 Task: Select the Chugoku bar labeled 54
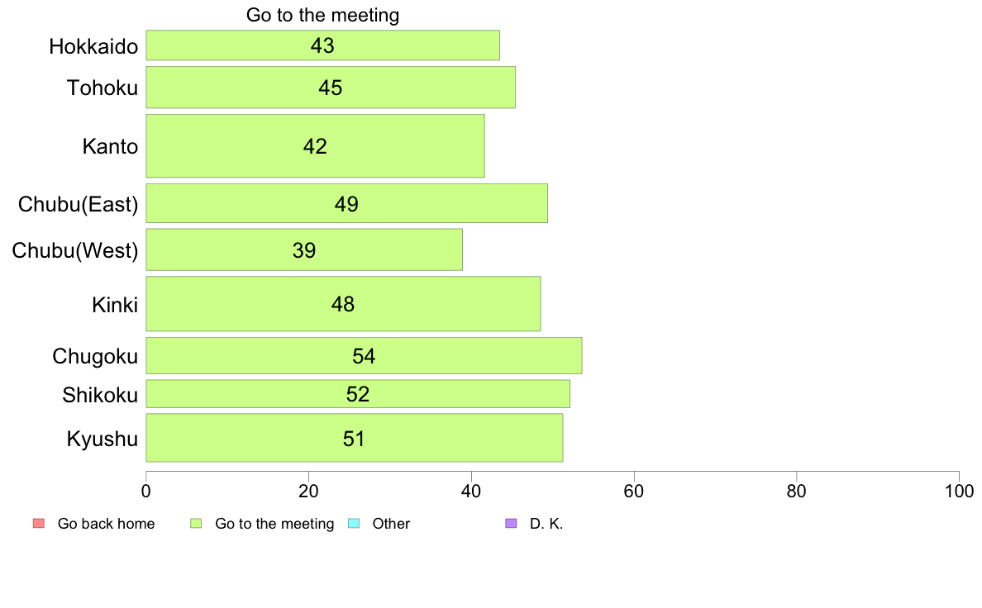[x=364, y=356]
